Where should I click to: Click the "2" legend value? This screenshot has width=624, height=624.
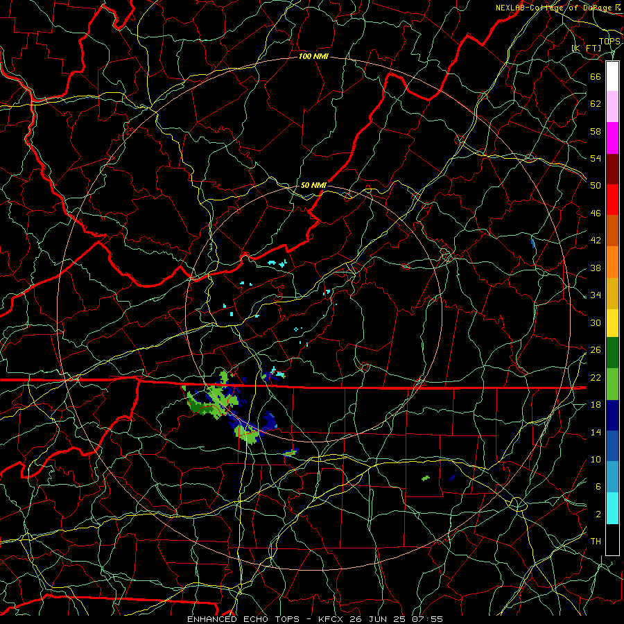598,514
